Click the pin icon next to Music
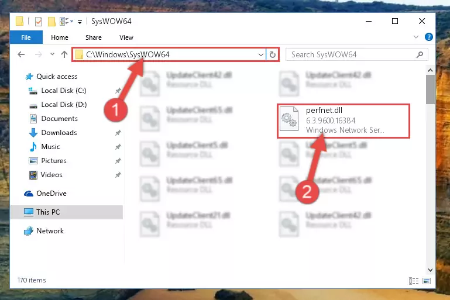The width and height of the screenshot is (450, 300). [x=118, y=147]
